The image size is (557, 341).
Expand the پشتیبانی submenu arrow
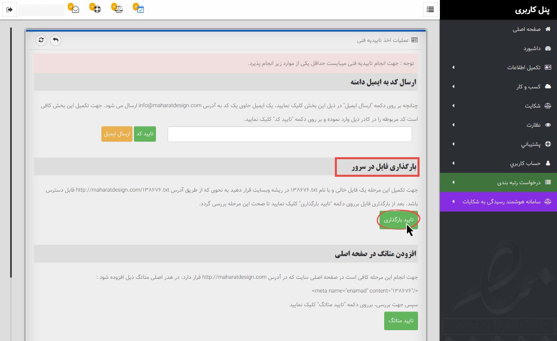[453, 144]
